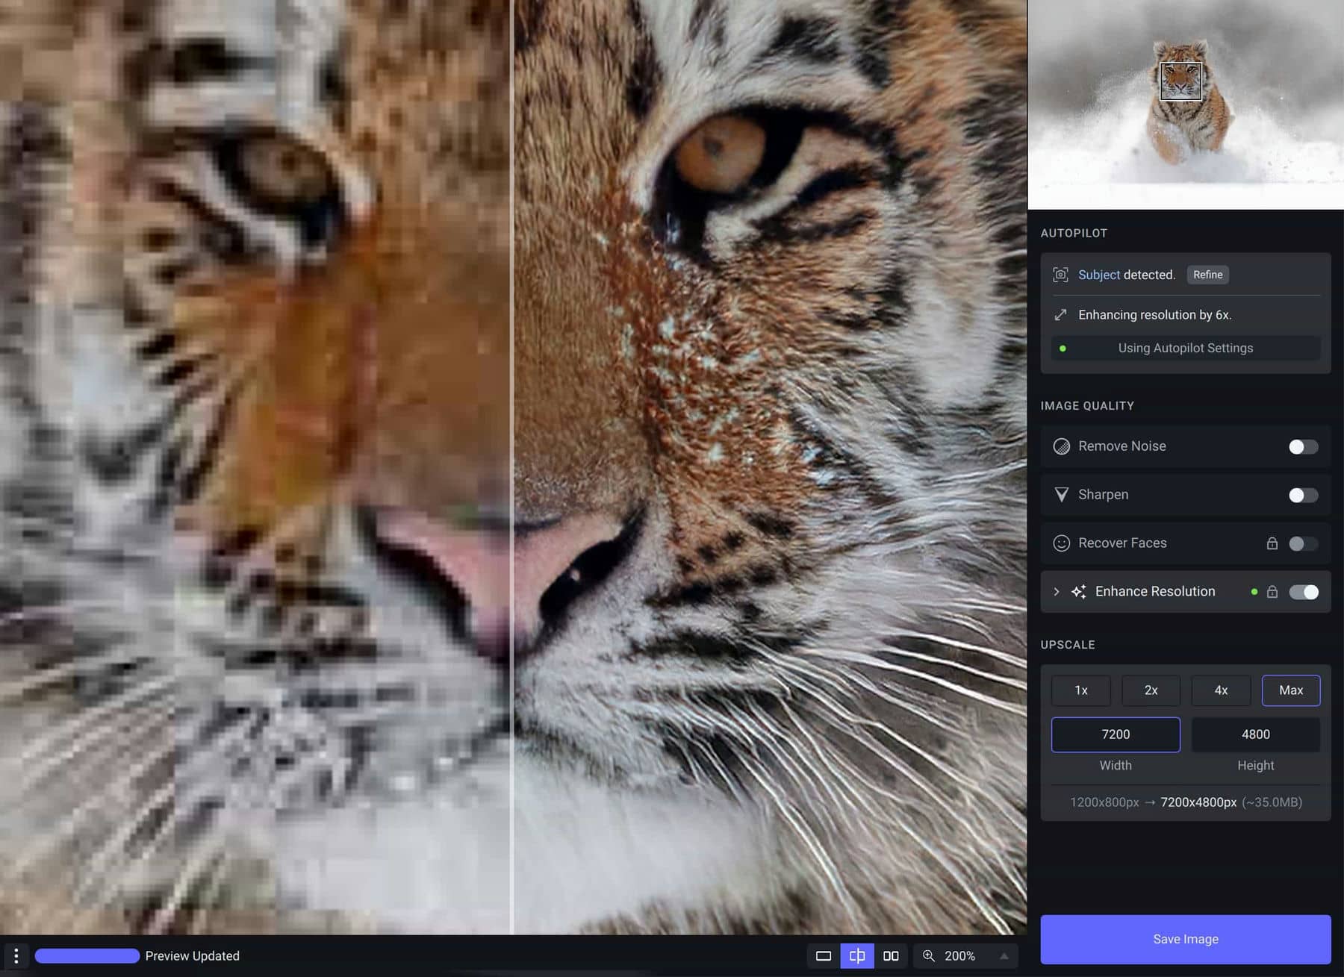
Task: Switch to side-by-side view mode
Action: (891, 956)
